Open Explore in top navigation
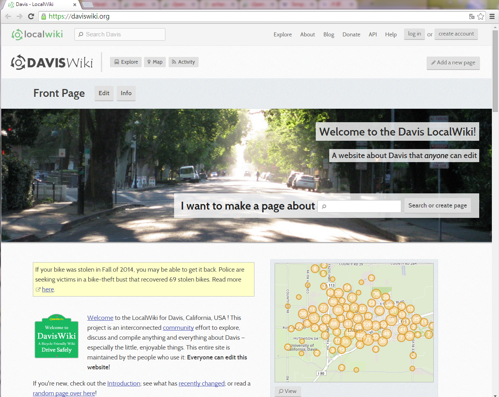 pyautogui.click(x=283, y=34)
